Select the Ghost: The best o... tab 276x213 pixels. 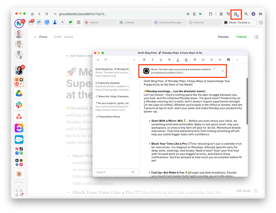pos(239,23)
